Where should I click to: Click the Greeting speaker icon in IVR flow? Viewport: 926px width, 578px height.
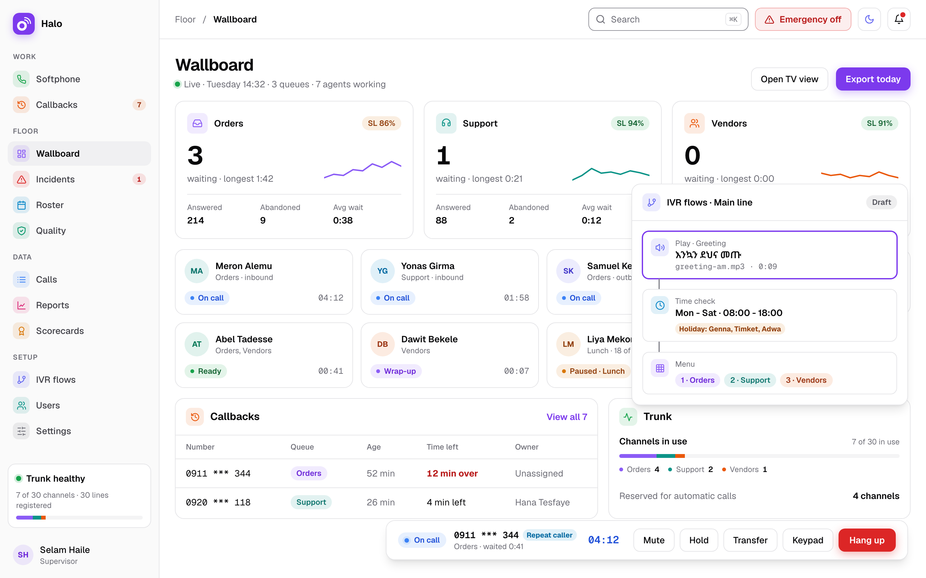pyautogui.click(x=660, y=248)
